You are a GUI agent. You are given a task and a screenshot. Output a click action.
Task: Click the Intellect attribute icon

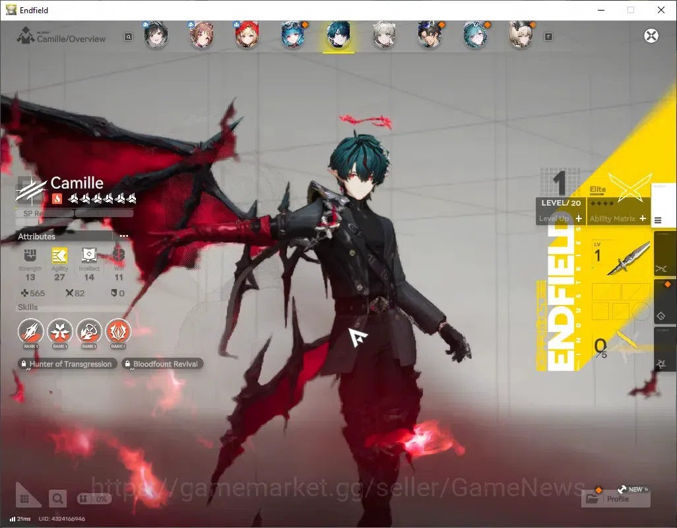pyautogui.click(x=89, y=255)
